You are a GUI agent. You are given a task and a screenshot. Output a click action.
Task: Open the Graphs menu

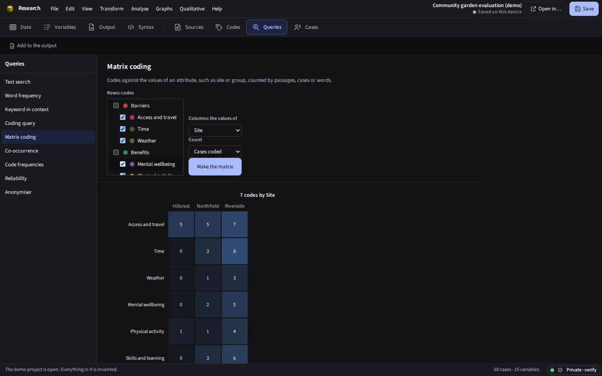point(164,9)
